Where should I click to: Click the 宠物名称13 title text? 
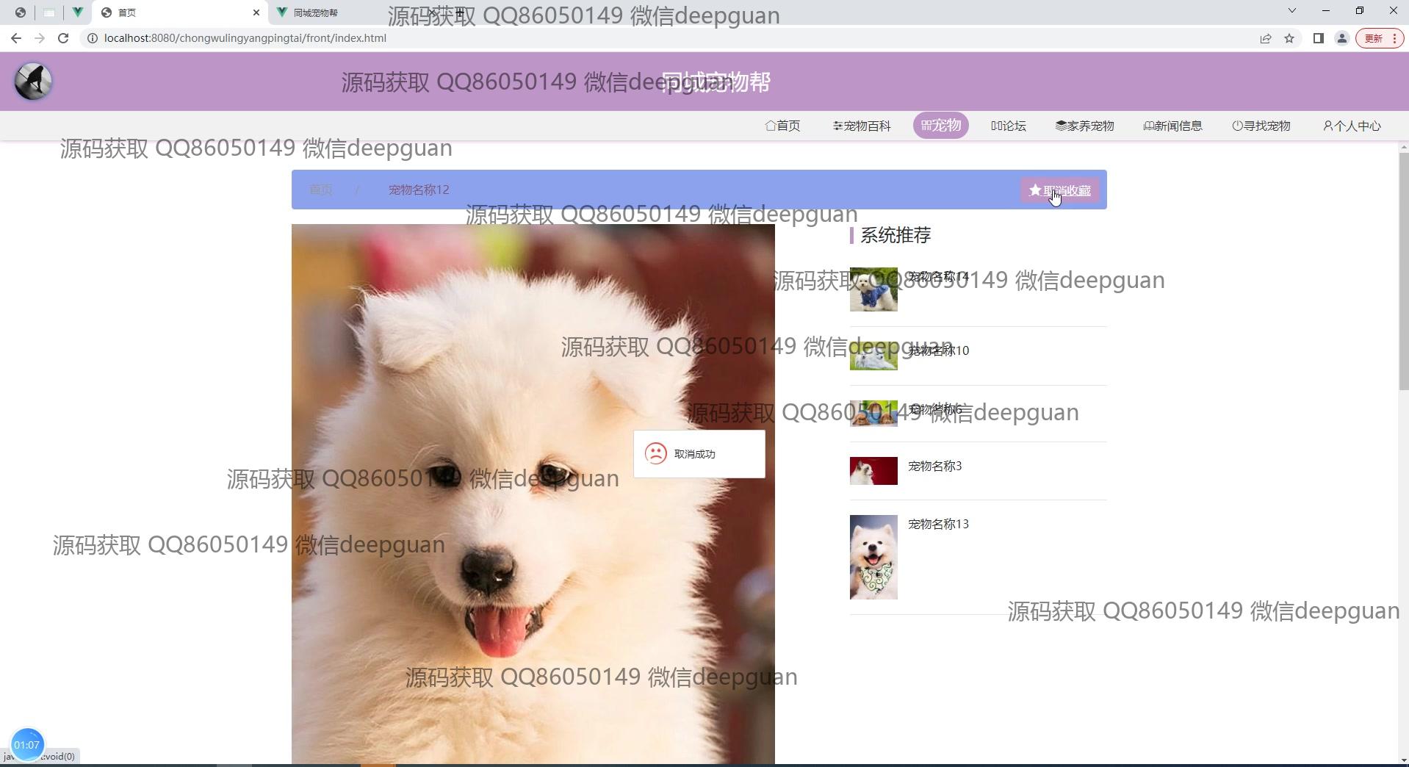(939, 524)
